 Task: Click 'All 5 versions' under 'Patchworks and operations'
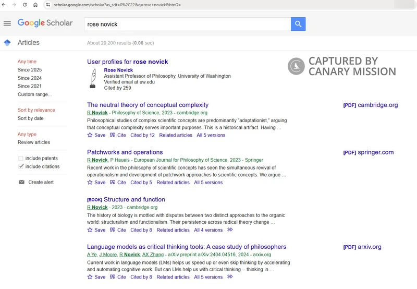click(x=208, y=182)
